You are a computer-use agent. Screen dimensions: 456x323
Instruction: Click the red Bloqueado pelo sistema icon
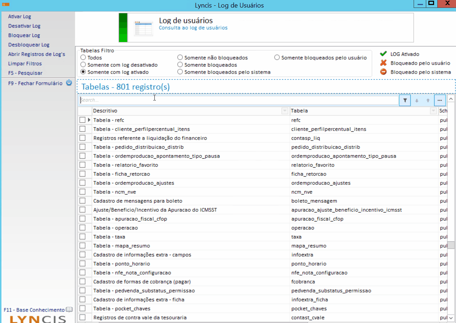point(383,72)
